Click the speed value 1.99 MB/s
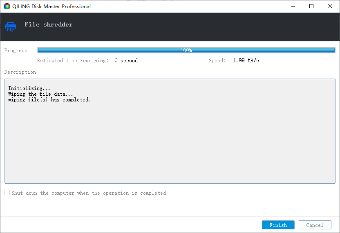 [x=246, y=61]
